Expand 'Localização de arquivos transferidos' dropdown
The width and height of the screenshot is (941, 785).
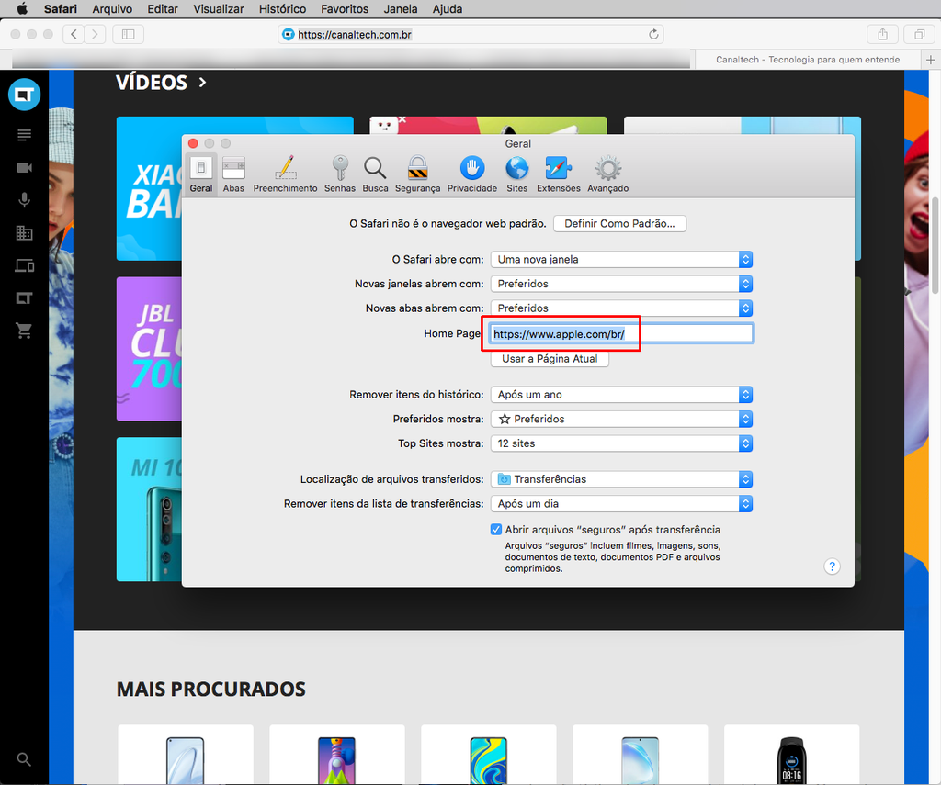coord(622,479)
